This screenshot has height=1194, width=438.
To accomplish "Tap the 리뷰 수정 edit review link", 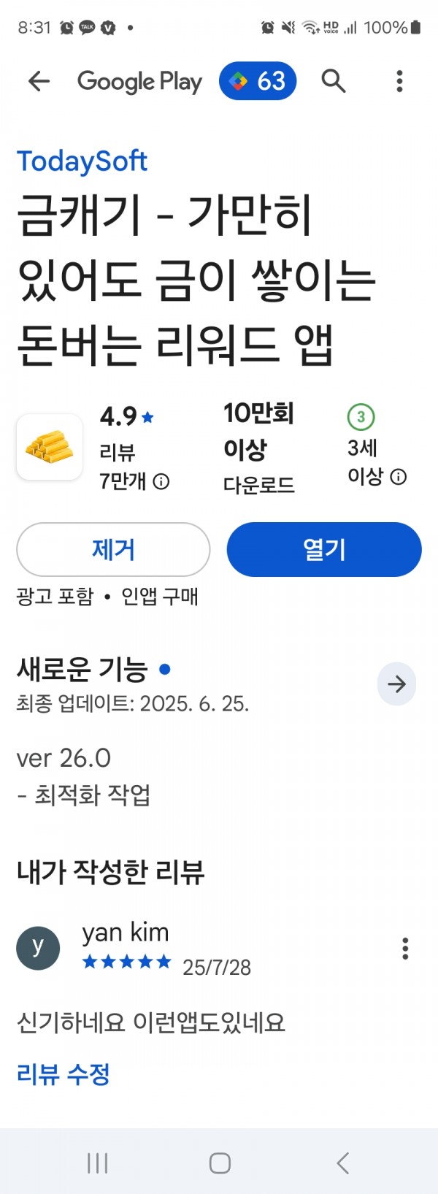I will tap(63, 1074).
